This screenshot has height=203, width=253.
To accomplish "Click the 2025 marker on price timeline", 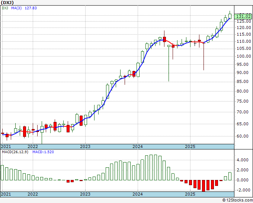I will [190, 146].
